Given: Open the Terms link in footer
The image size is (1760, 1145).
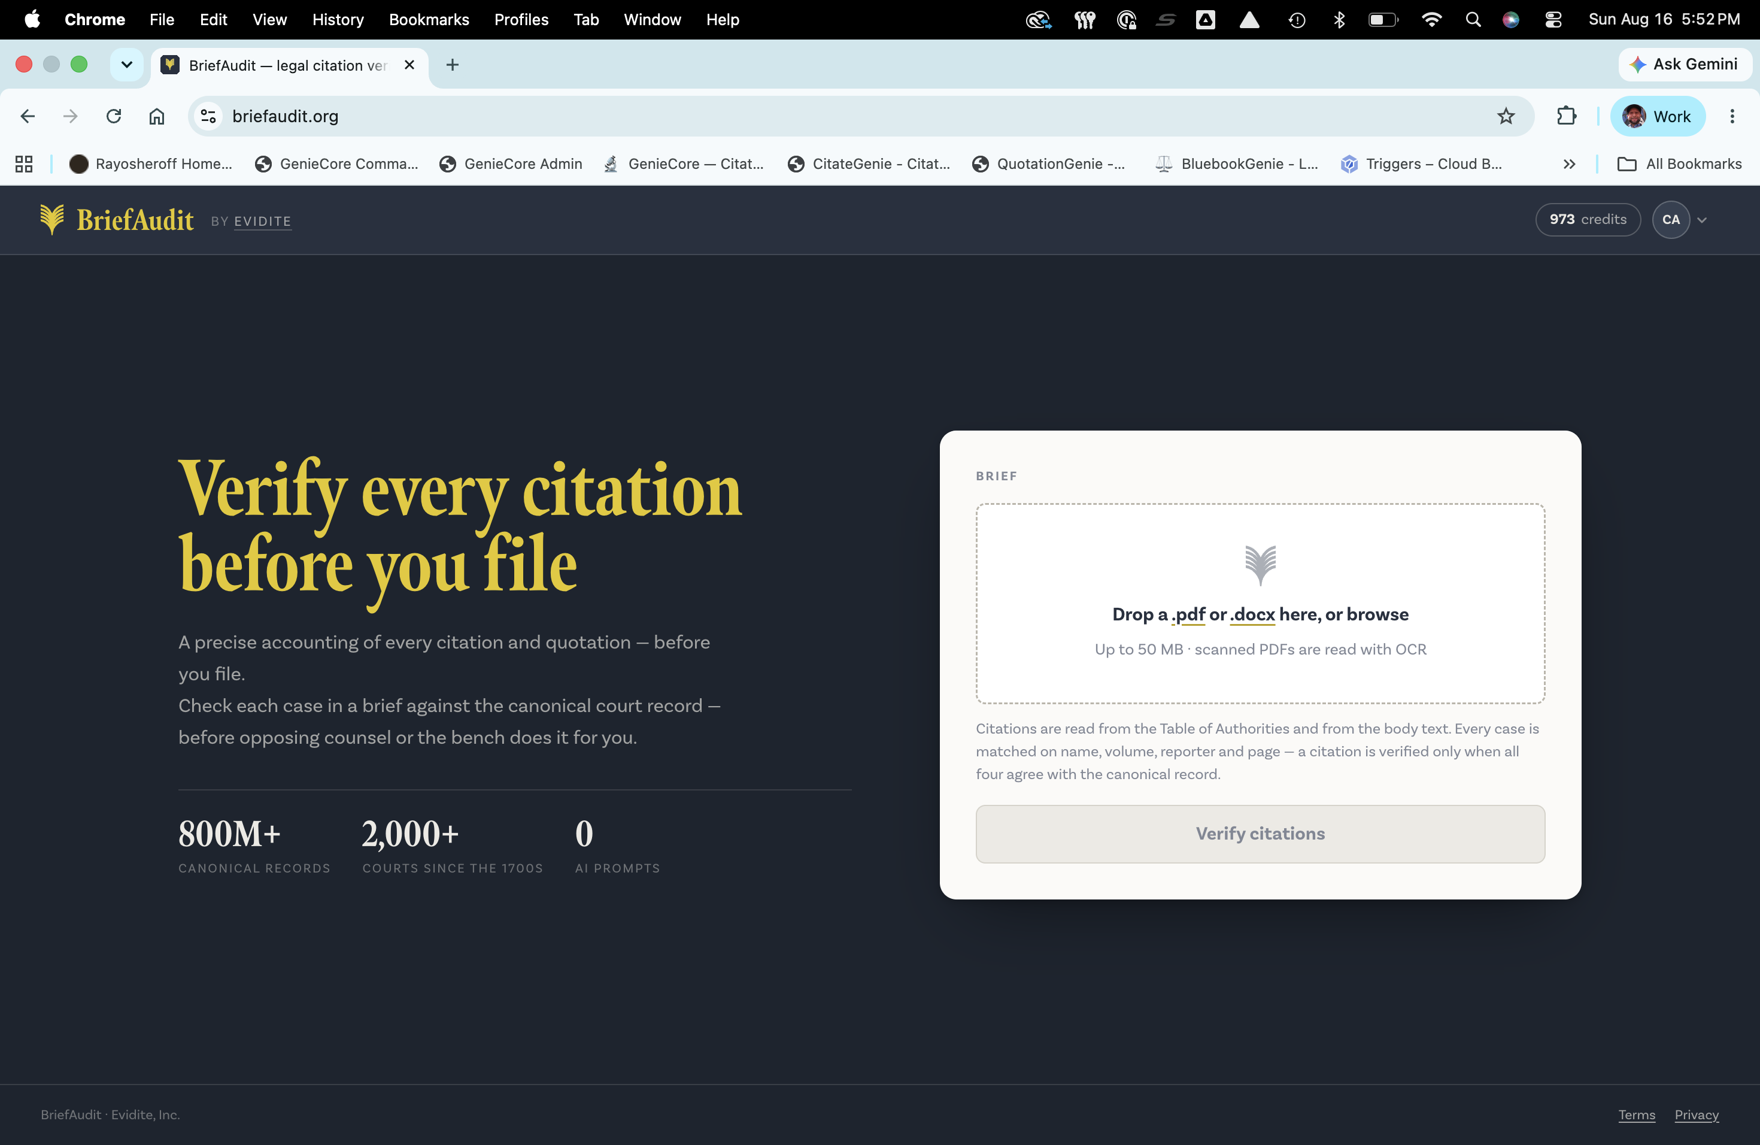Looking at the screenshot, I should pyautogui.click(x=1637, y=1114).
